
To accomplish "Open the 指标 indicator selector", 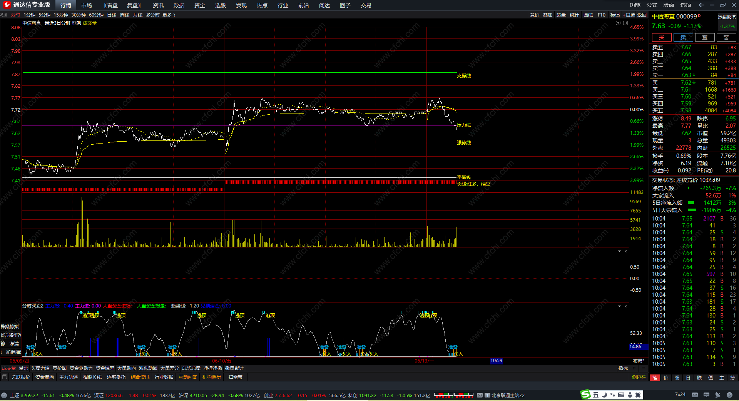I will 623,368.
